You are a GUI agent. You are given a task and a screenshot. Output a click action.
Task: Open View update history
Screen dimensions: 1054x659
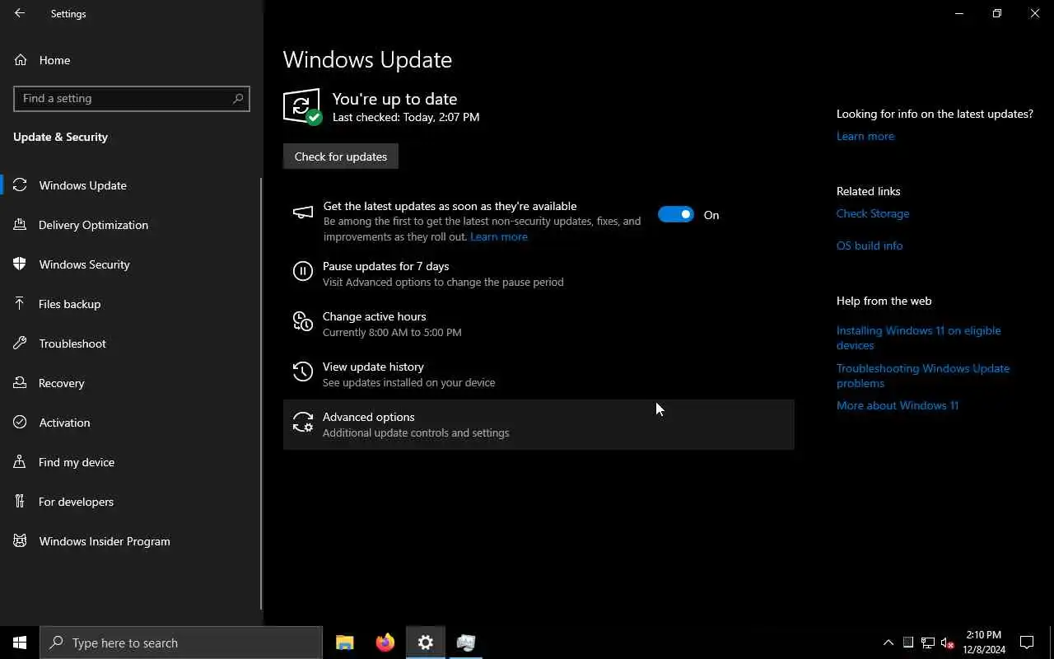[x=539, y=374]
